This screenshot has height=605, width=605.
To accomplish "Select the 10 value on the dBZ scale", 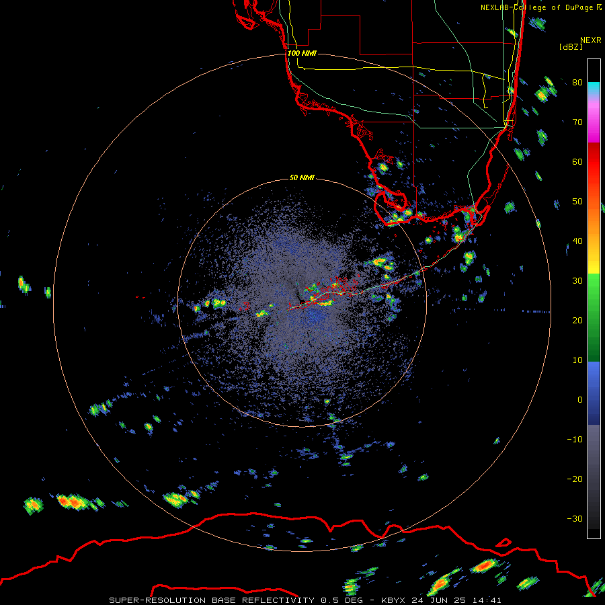I will [577, 360].
